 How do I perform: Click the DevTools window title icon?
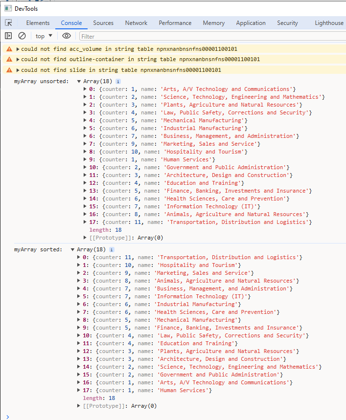coord(7,8)
